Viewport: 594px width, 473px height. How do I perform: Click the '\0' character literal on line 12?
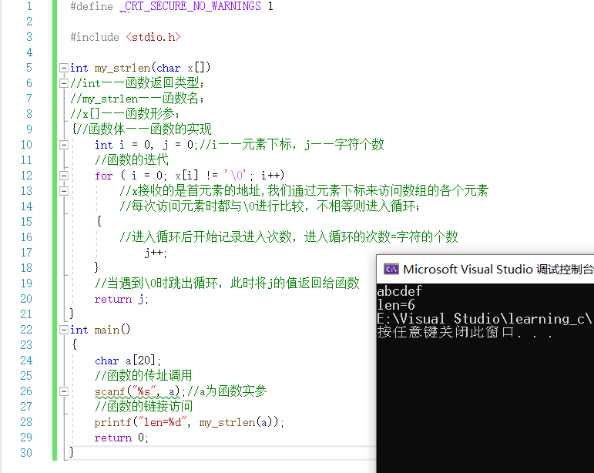(235, 176)
